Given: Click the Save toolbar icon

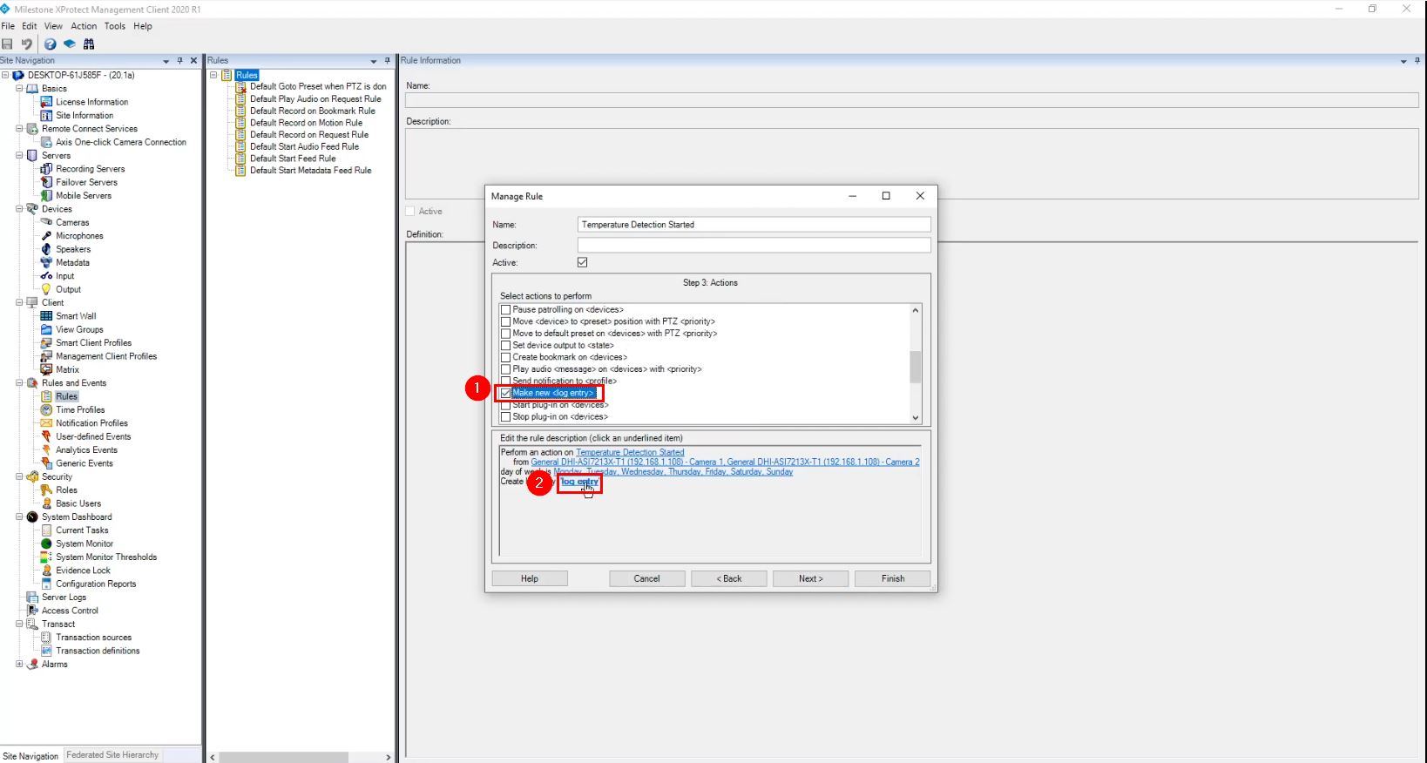Looking at the screenshot, I should point(7,44).
